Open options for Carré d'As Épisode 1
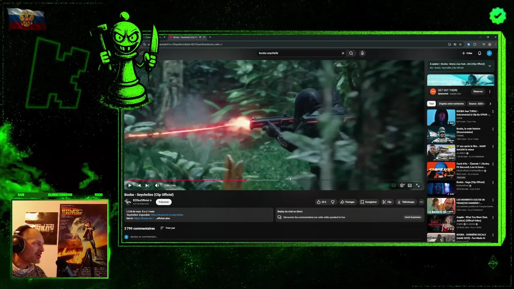The image size is (514, 289). coord(493,164)
